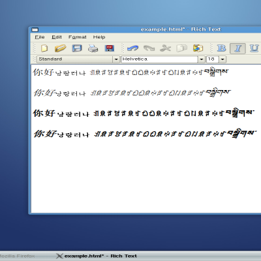Switch to Mozilla Firefox in the taskbar
Screen dimensions: 261x261
coord(18,256)
